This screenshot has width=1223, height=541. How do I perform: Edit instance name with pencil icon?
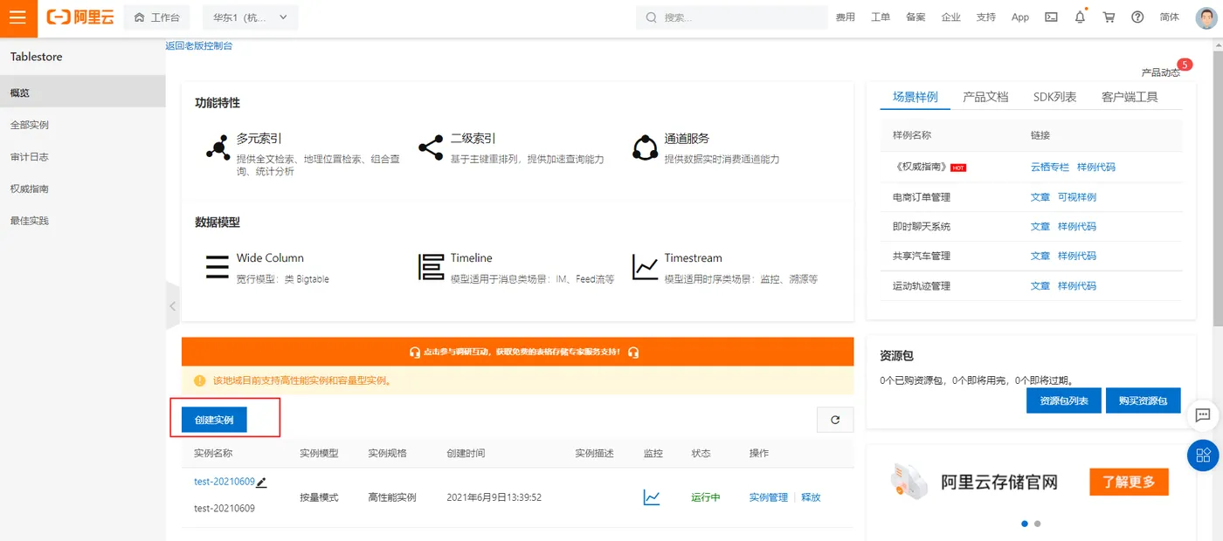click(x=262, y=482)
